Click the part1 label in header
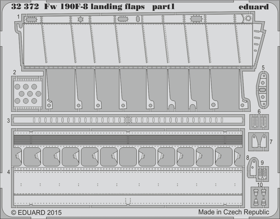The width and height of the screenshot is (280, 219). pos(163,7)
